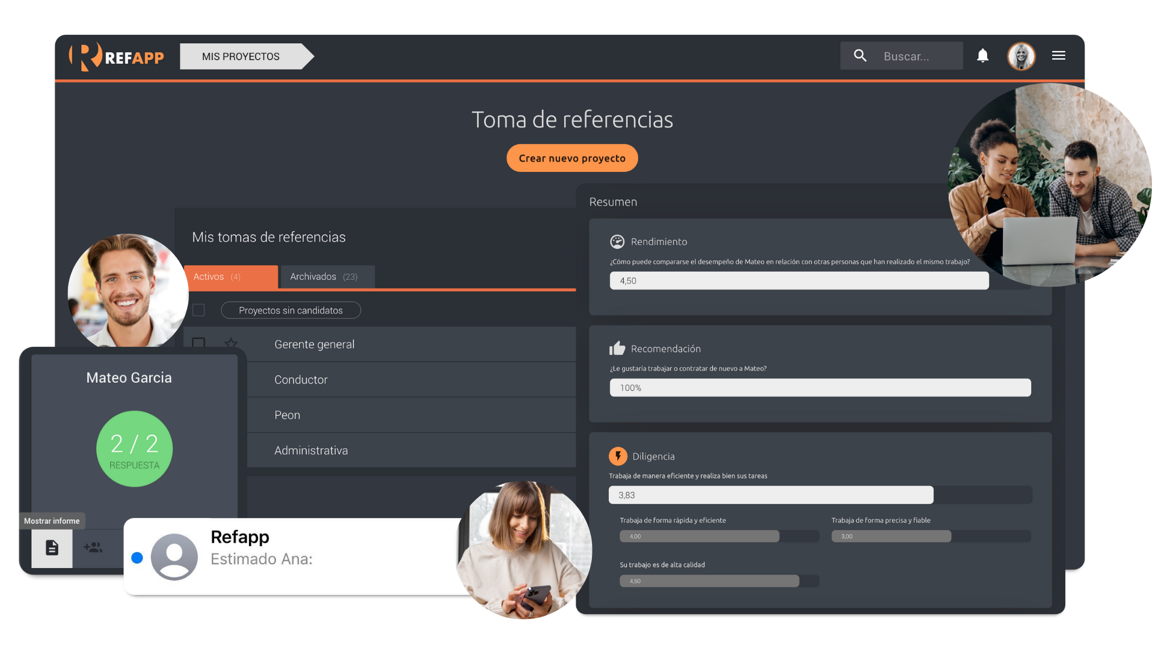Click Crear nuevo proyecto button
Screen dimensions: 1155x649
(571, 157)
